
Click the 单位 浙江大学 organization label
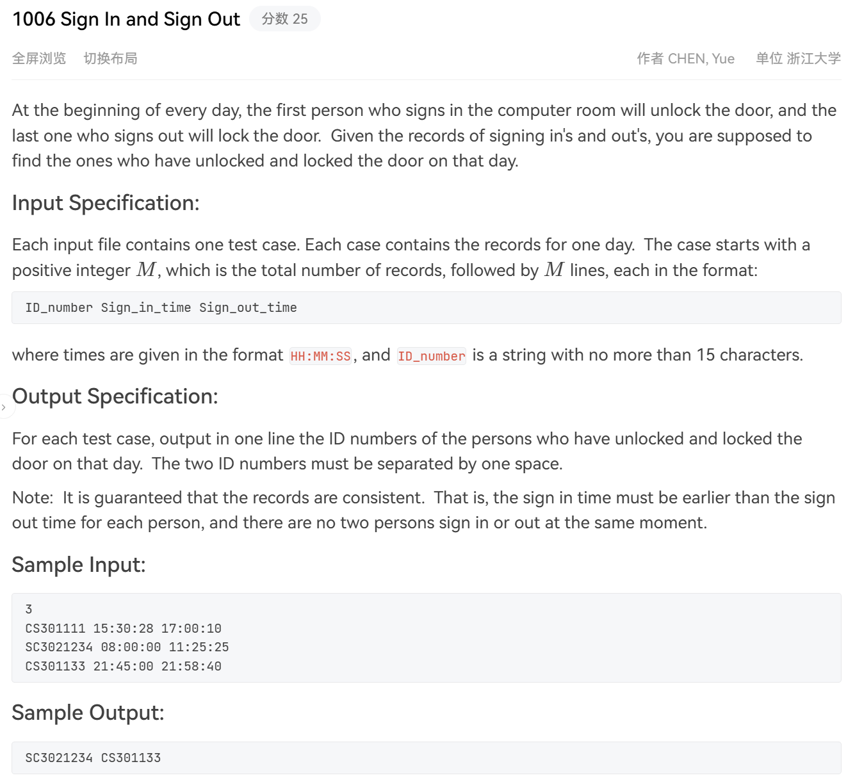(x=798, y=58)
